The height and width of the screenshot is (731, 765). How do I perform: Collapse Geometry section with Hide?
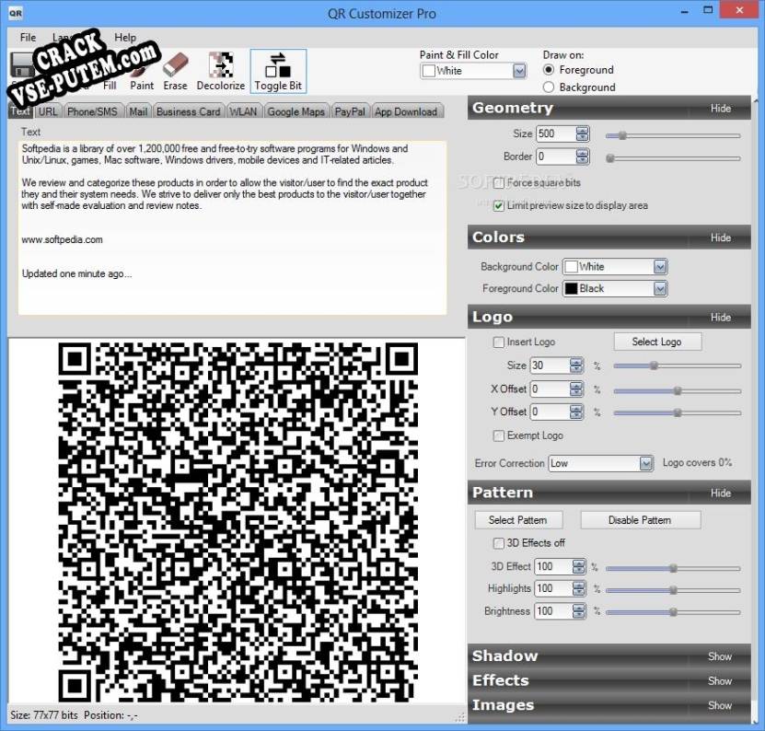[x=721, y=109]
